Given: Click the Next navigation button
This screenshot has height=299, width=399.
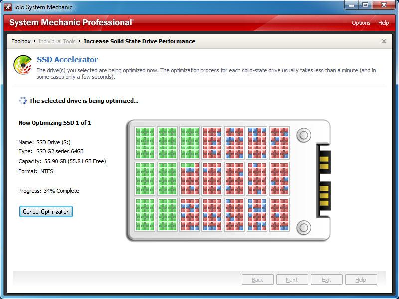Looking at the screenshot, I should tap(292, 280).
